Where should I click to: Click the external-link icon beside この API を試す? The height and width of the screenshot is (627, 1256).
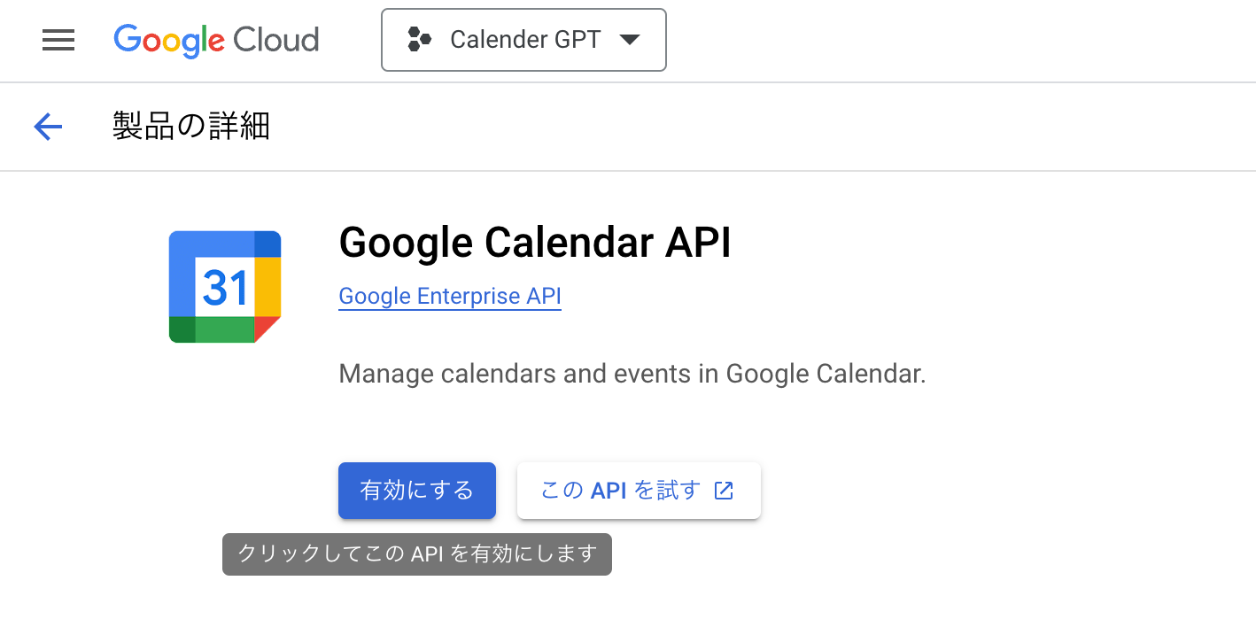coord(724,491)
